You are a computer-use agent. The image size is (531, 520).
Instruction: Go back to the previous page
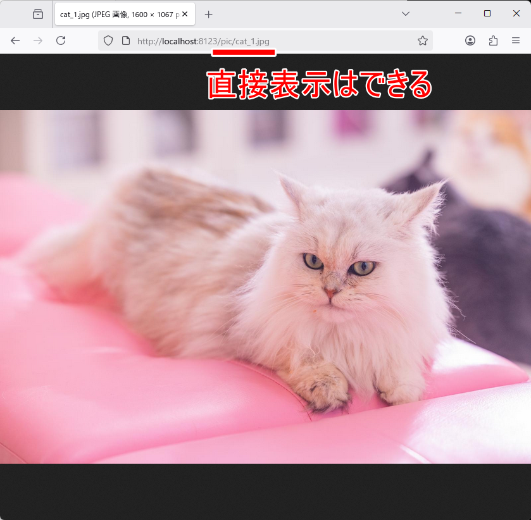click(x=15, y=41)
